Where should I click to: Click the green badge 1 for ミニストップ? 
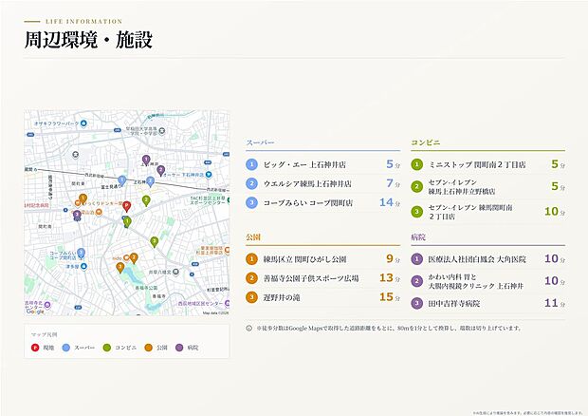pos(416,164)
